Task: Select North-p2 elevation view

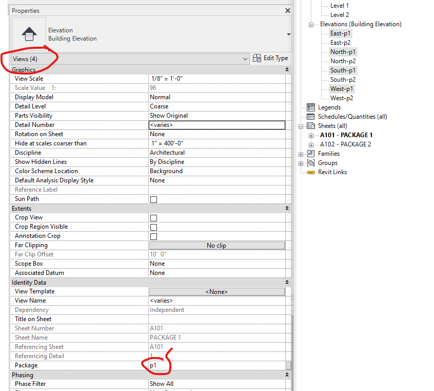Action: [x=343, y=61]
